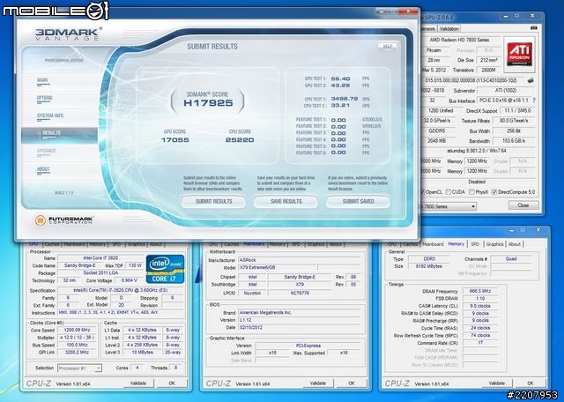Click the Futuremark Corporation logo
Screen dimensions: 564x402
pos(64,220)
